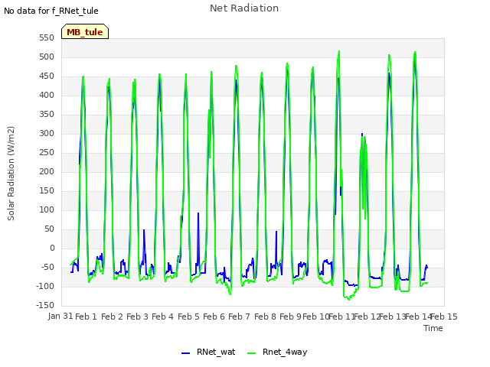Click the 500 y-axis value
This screenshot has width=490, height=367.
(x=47, y=57)
